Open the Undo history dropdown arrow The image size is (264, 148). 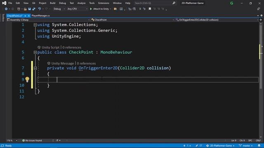click(x=43, y=9)
